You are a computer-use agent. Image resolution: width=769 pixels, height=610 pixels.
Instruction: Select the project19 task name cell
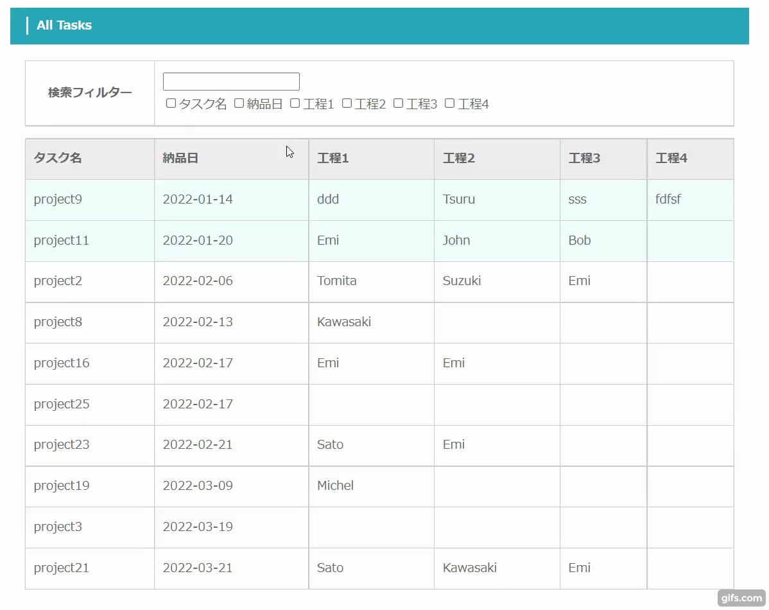pyautogui.click(x=90, y=486)
